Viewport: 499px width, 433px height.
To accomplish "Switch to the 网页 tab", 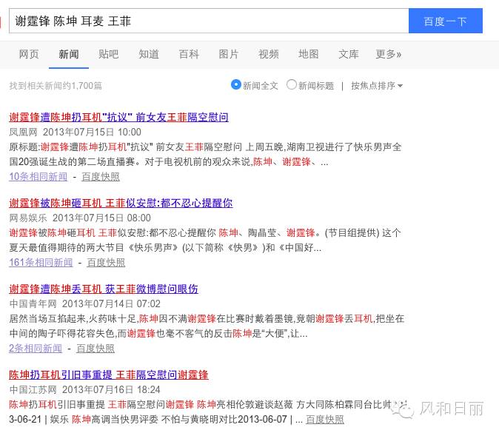I will tap(29, 55).
